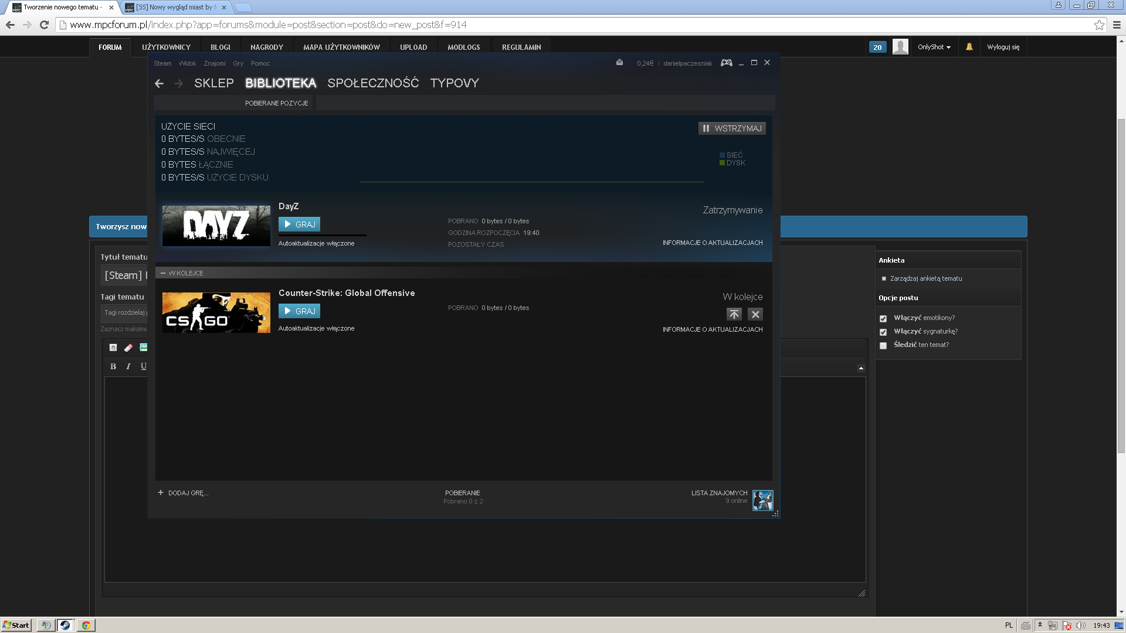The image size is (1126, 633).
Task: Open the REGULAMIN forum page
Action: pyautogui.click(x=521, y=47)
